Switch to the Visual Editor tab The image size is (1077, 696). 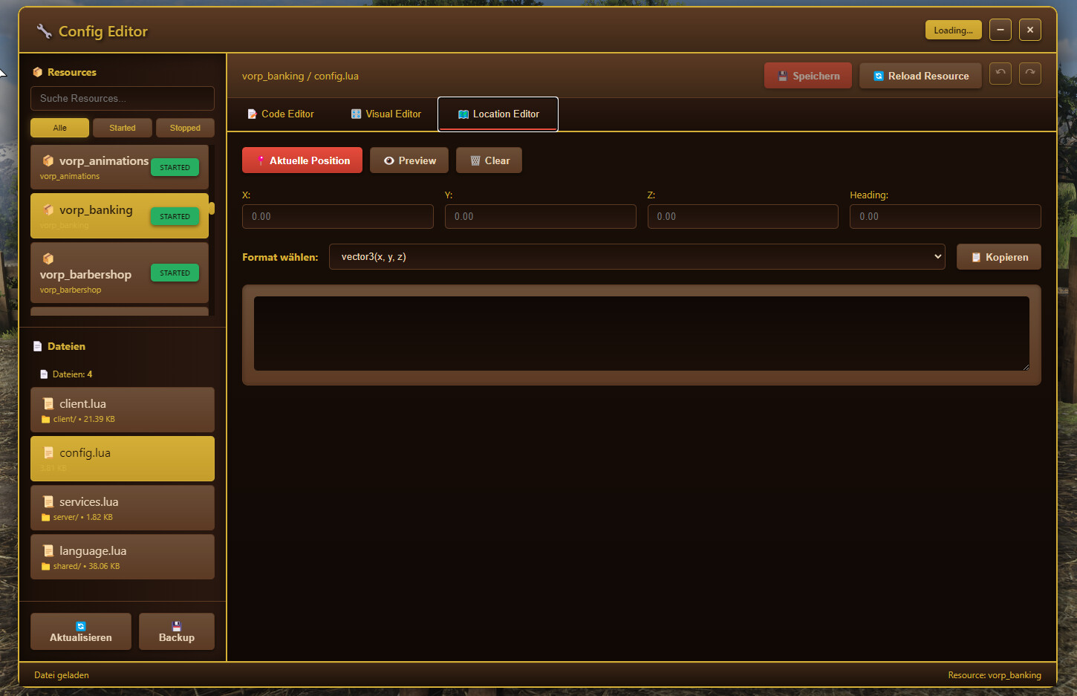point(385,114)
